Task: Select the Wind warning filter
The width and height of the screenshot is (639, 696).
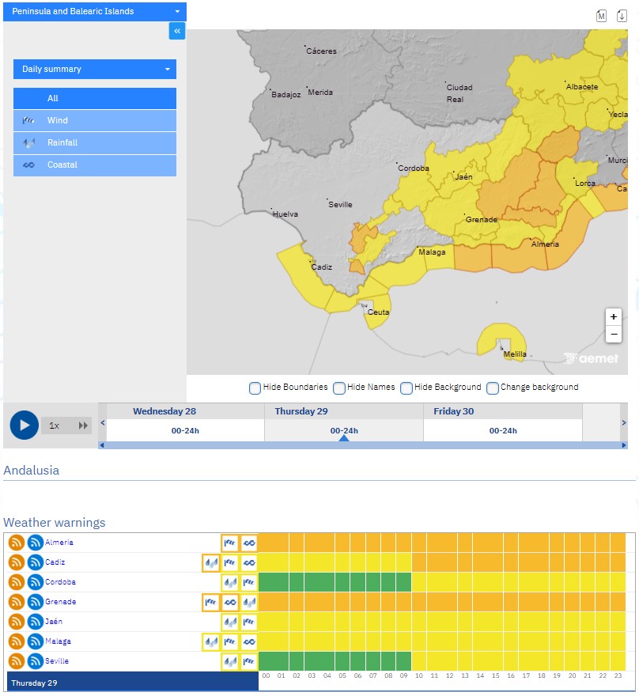Action: tap(95, 120)
